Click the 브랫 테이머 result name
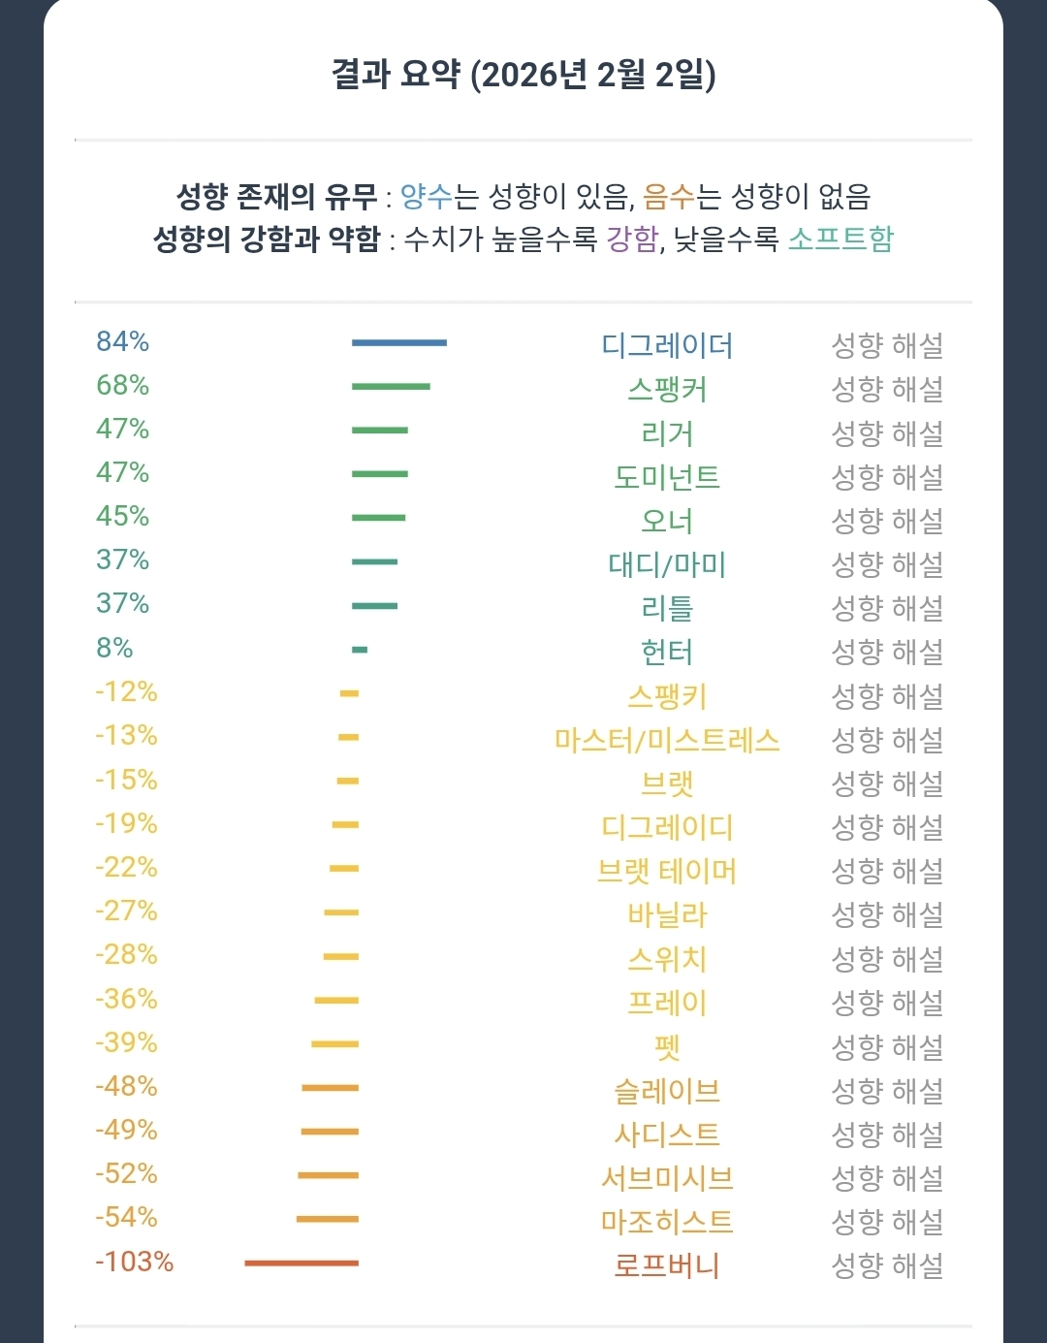The width and height of the screenshot is (1047, 1343). pos(667,871)
